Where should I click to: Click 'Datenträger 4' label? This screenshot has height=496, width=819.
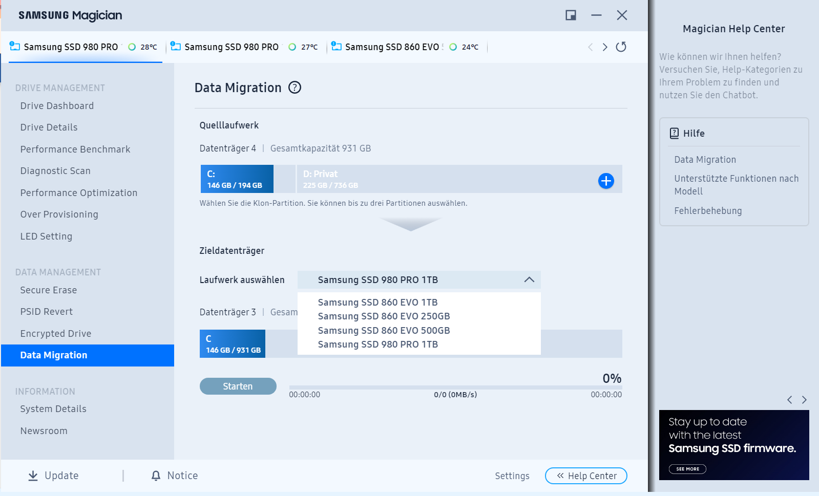point(227,148)
